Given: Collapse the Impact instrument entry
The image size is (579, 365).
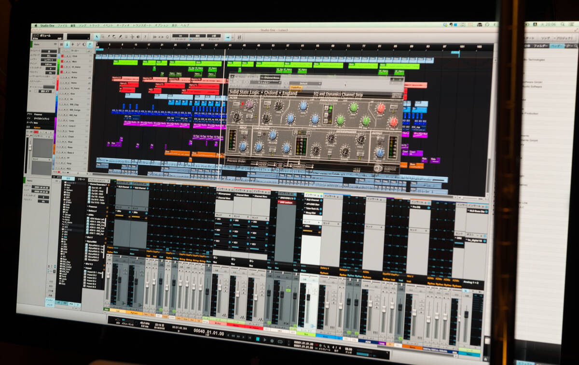Looking at the screenshot, I should [x=85, y=267].
